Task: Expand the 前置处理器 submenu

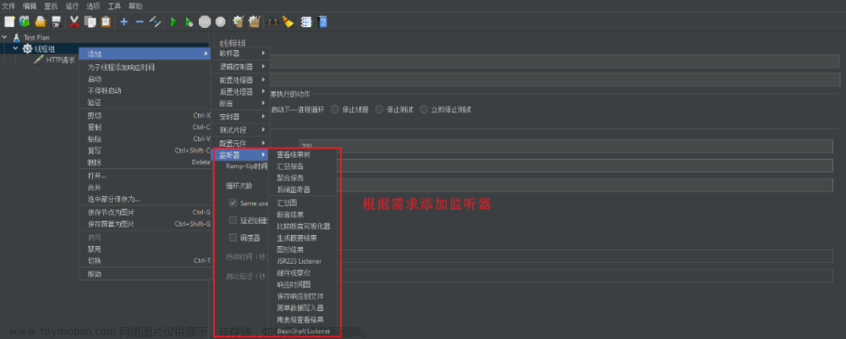Action: [x=241, y=79]
